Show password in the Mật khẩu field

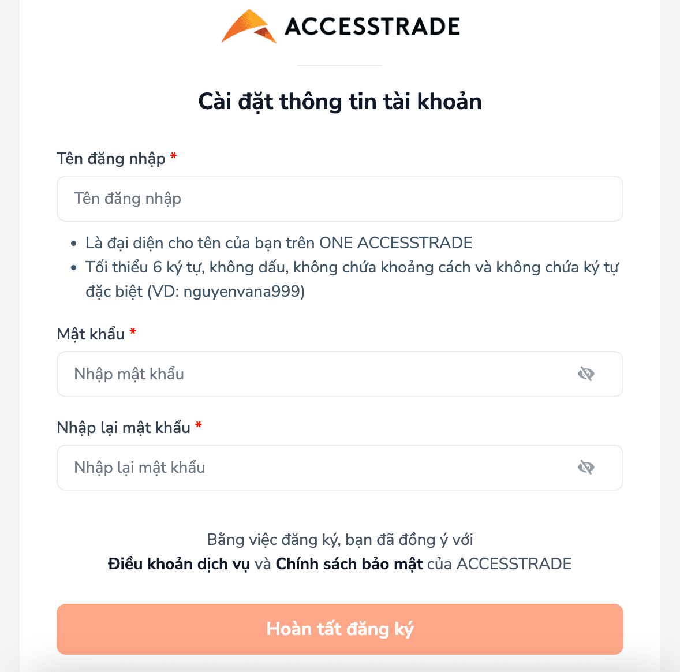click(586, 374)
